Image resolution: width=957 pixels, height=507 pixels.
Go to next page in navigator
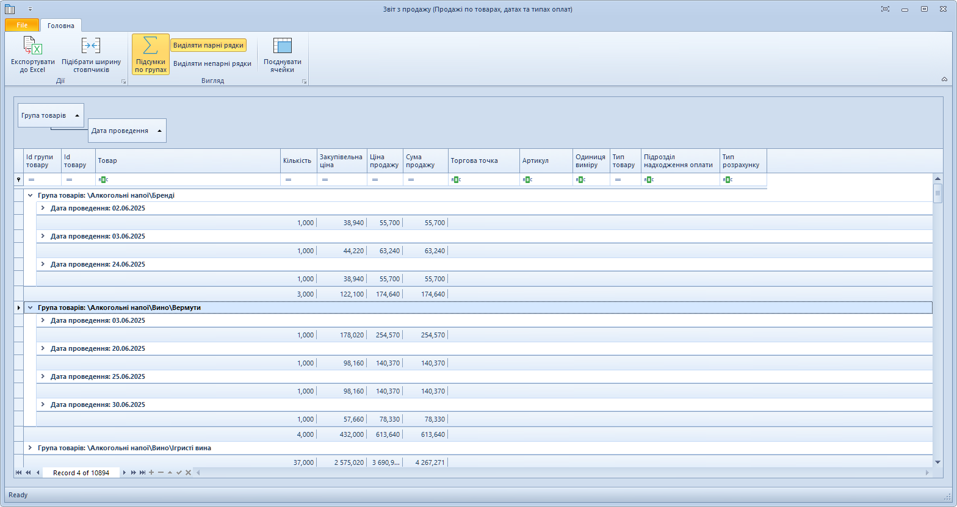(x=133, y=473)
